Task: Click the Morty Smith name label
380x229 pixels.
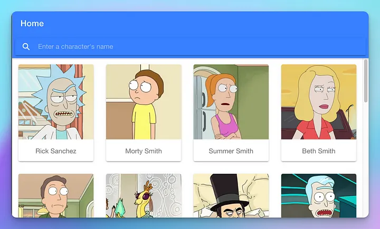Action: point(144,151)
